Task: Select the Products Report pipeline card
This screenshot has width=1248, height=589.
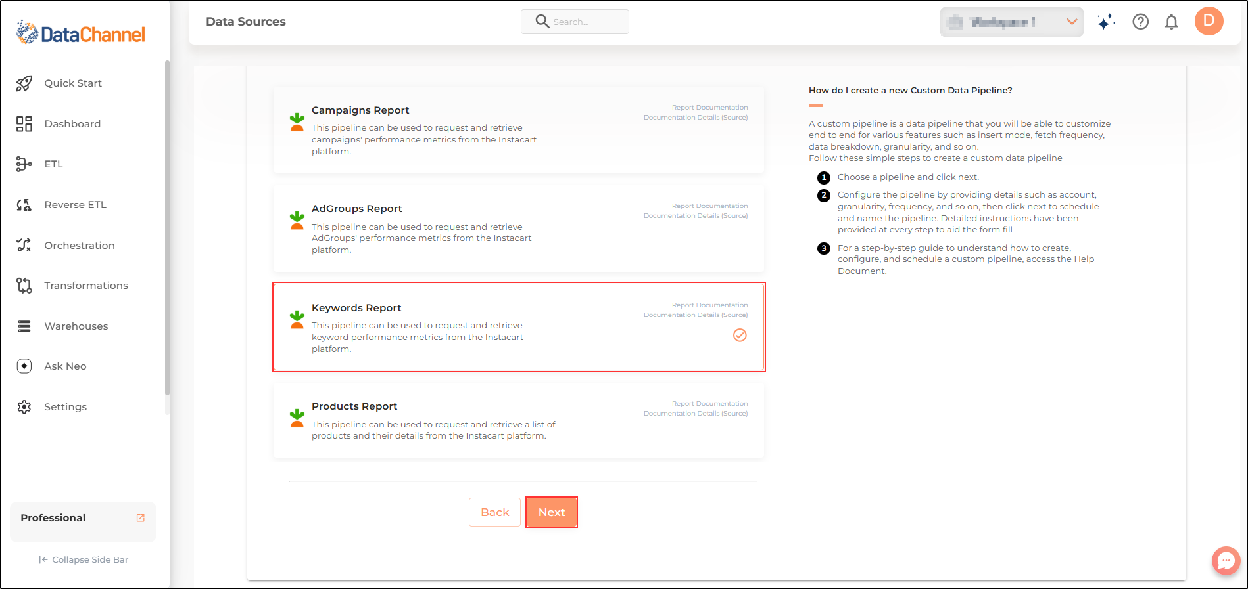Action: pyautogui.click(x=519, y=421)
